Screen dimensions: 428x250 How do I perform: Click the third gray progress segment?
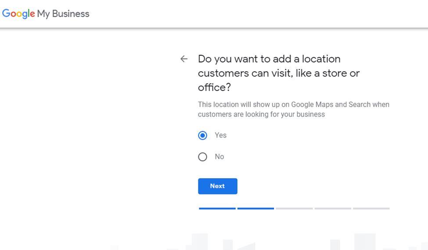[x=294, y=208]
